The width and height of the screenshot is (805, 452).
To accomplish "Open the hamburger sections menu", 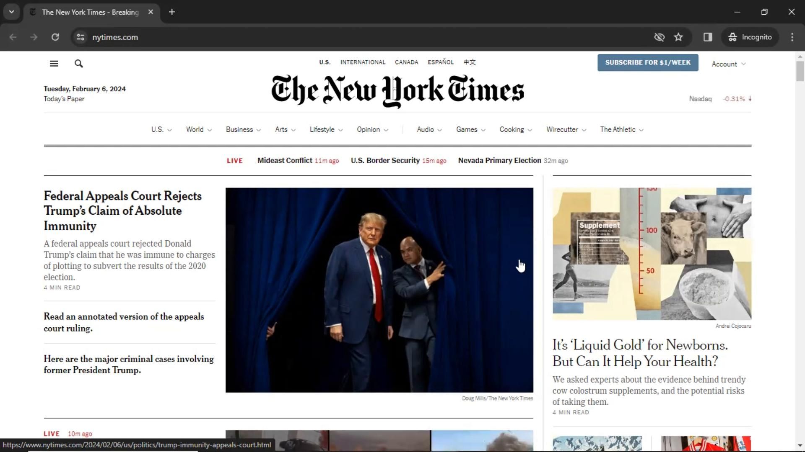I will pyautogui.click(x=54, y=64).
